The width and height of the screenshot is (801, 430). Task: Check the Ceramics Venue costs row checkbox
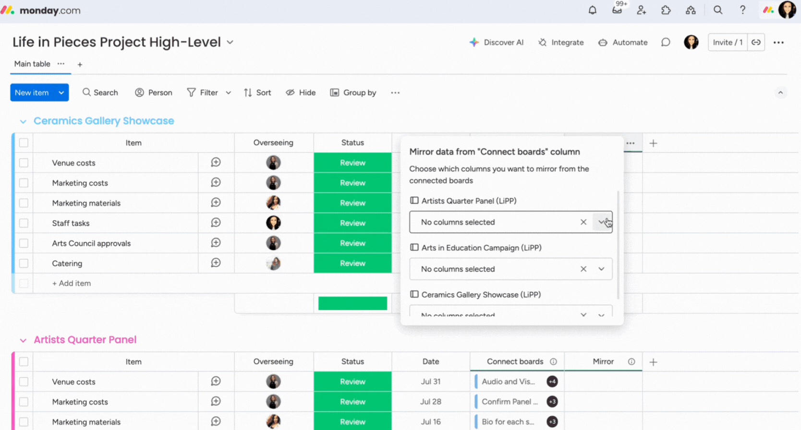pyautogui.click(x=24, y=163)
